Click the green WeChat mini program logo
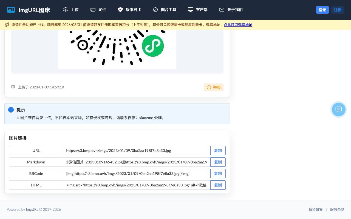 click(x=153, y=46)
